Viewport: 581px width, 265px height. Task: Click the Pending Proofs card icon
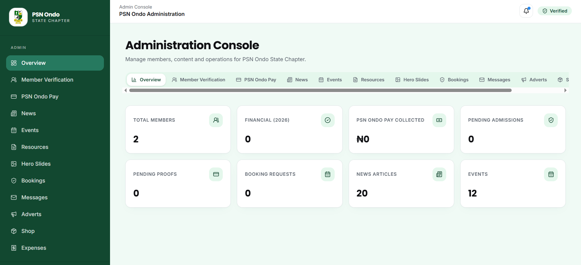[x=216, y=174]
